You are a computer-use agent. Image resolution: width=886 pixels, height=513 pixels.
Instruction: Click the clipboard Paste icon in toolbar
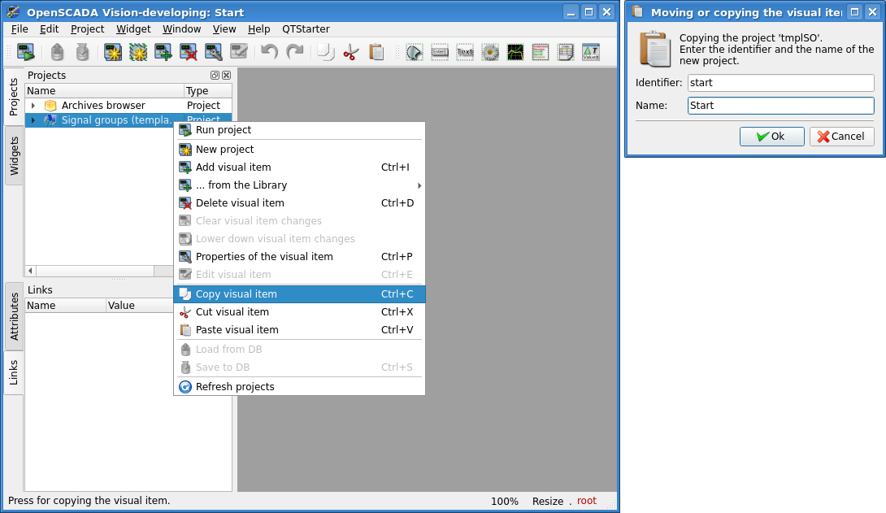coord(376,53)
